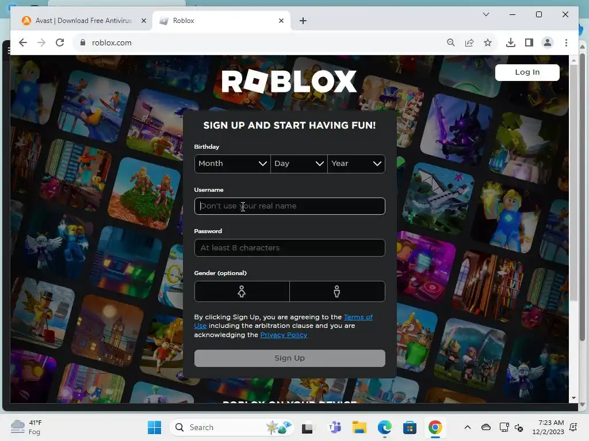Close the Avast tab

point(143,21)
